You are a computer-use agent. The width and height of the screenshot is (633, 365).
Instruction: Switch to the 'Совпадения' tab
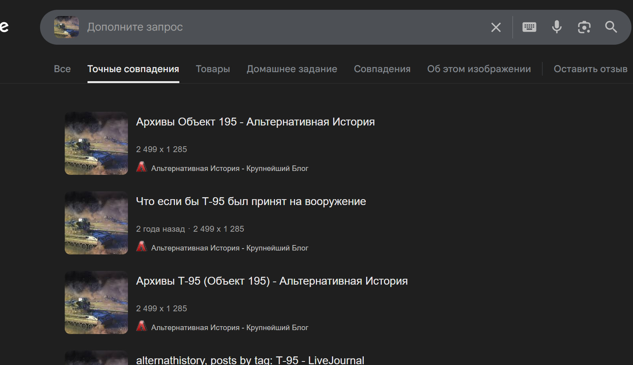point(382,69)
